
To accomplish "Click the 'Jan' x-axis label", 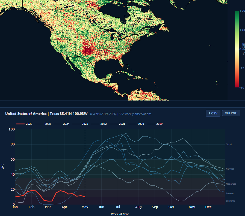I will click(x=15, y=207).
